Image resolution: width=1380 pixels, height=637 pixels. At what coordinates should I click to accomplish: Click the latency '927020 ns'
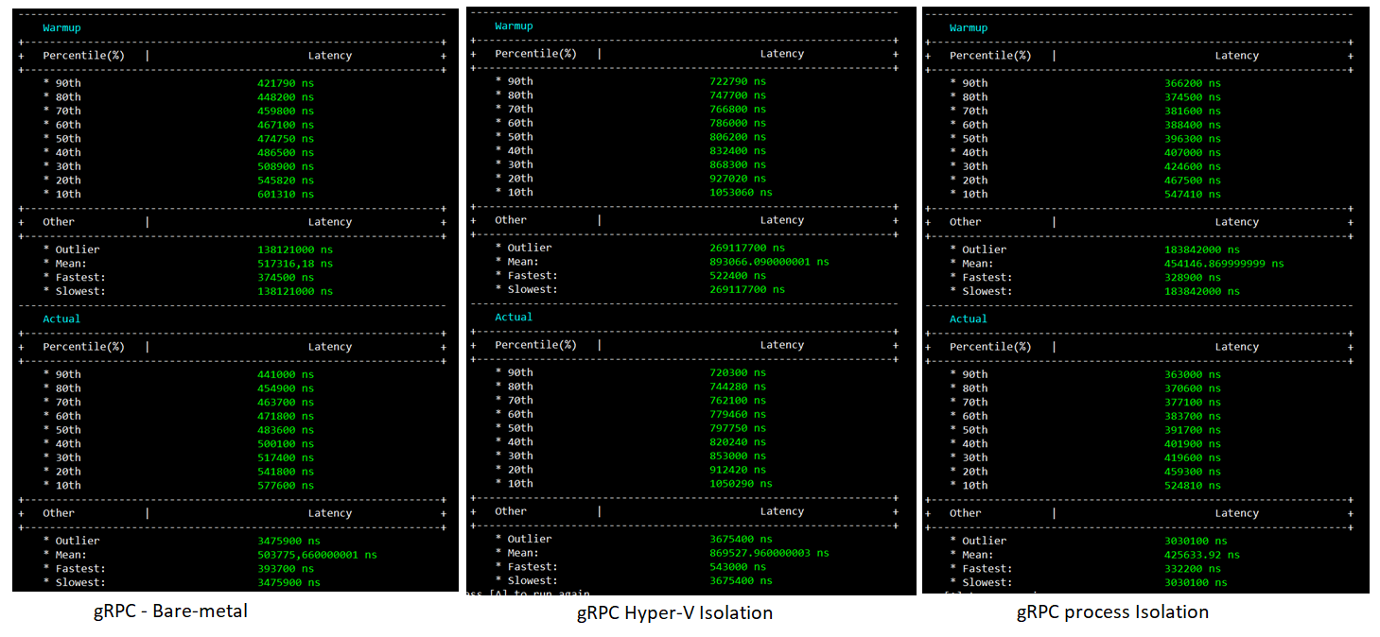click(x=738, y=179)
